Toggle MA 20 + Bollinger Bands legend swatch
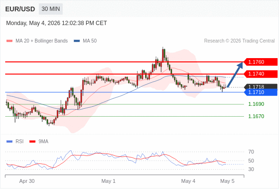The height and width of the screenshot is (189, 279). 9,41
